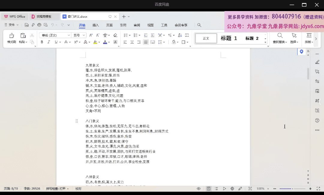
Task: Switch to the 插入 (Insert) tab
Action: click(96, 25)
